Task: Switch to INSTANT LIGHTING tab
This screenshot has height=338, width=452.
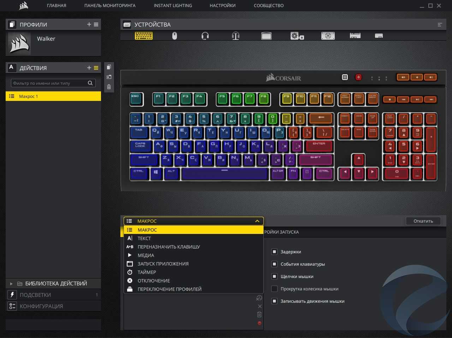Action: [x=173, y=6]
